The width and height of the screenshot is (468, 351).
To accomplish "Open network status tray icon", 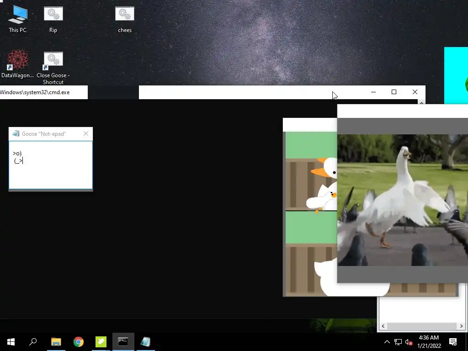I will click(398, 342).
